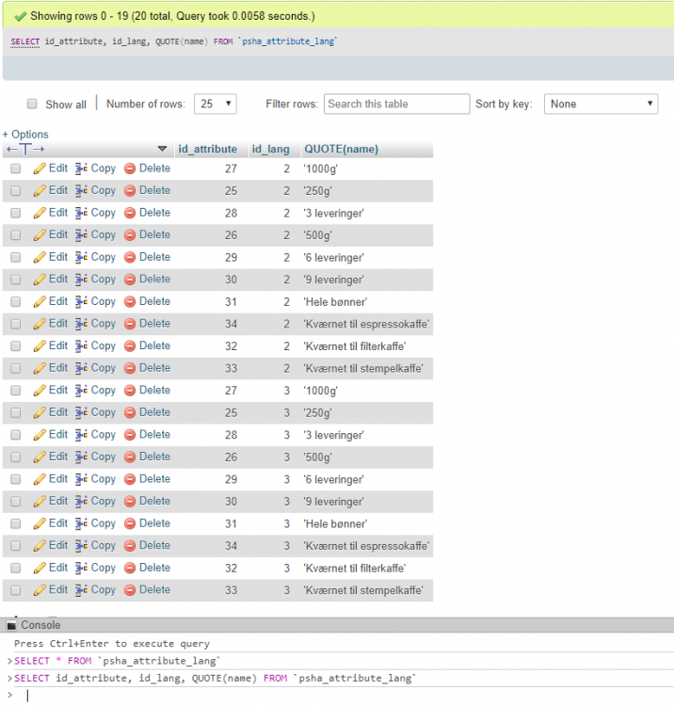Screen dimensions: 674x706
Task: Click the pencil icon in the '500g' lang 2 row
Action: click(x=40, y=235)
